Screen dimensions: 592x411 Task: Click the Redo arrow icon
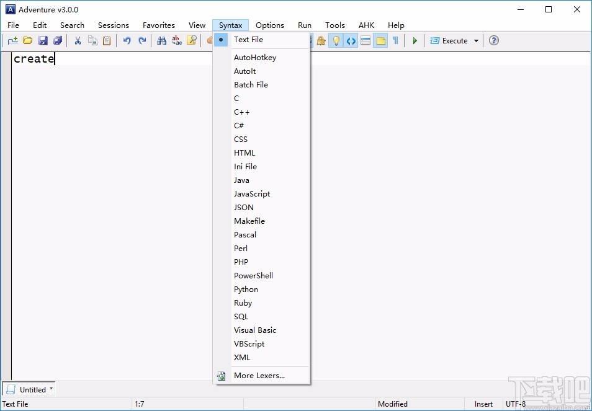(142, 40)
